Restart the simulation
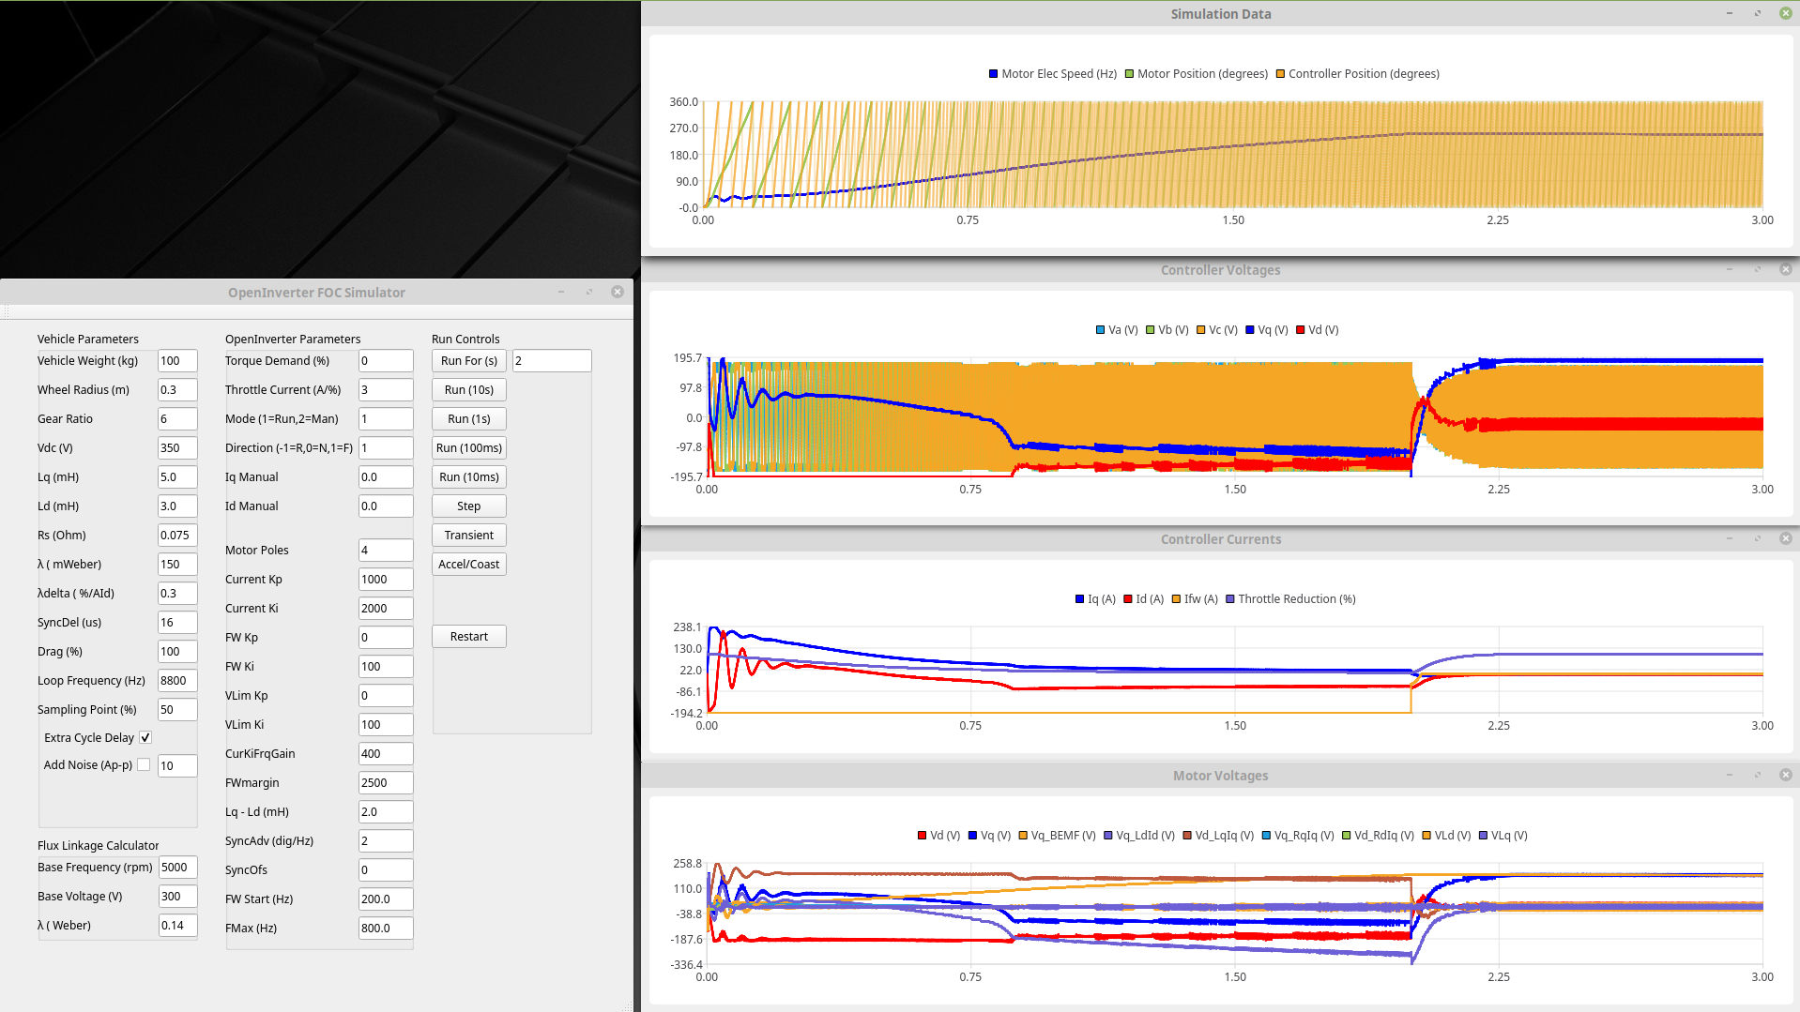 pyautogui.click(x=468, y=637)
